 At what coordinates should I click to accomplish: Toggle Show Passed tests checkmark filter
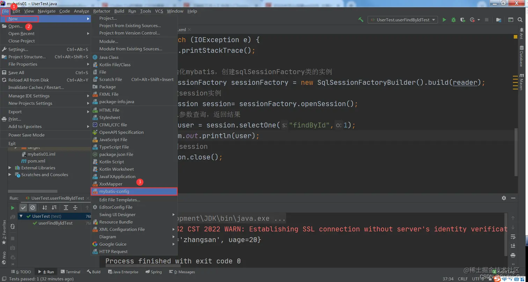click(x=23, y=208)
